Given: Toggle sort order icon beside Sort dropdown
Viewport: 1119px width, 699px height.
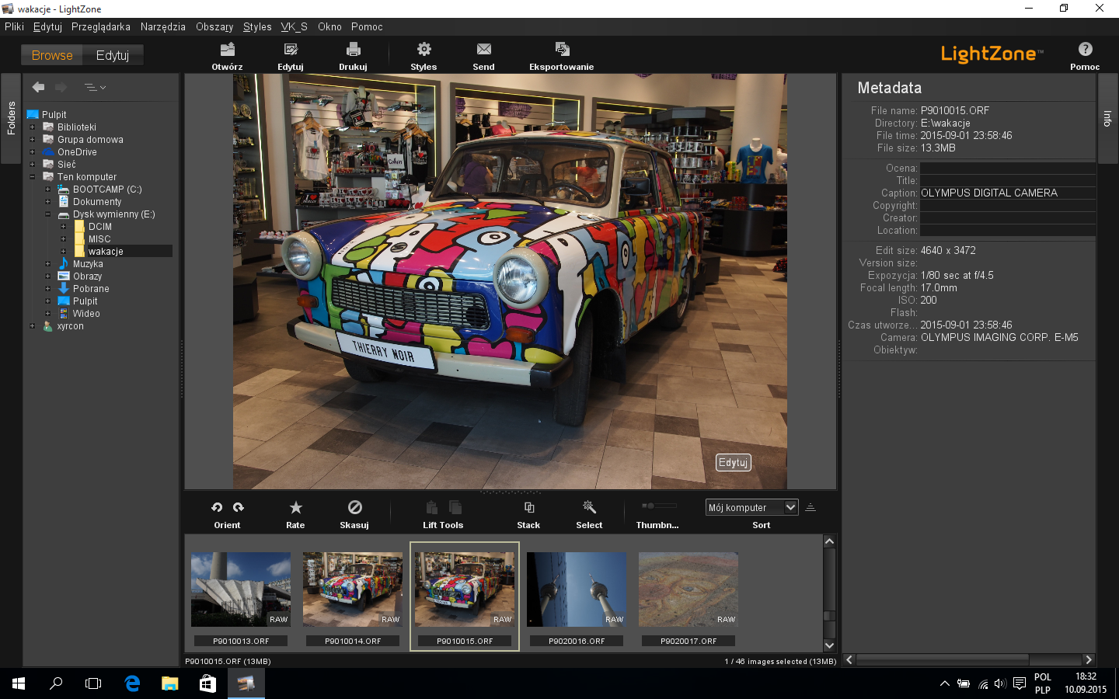Looking at the screenshot, I should (810, 507).
